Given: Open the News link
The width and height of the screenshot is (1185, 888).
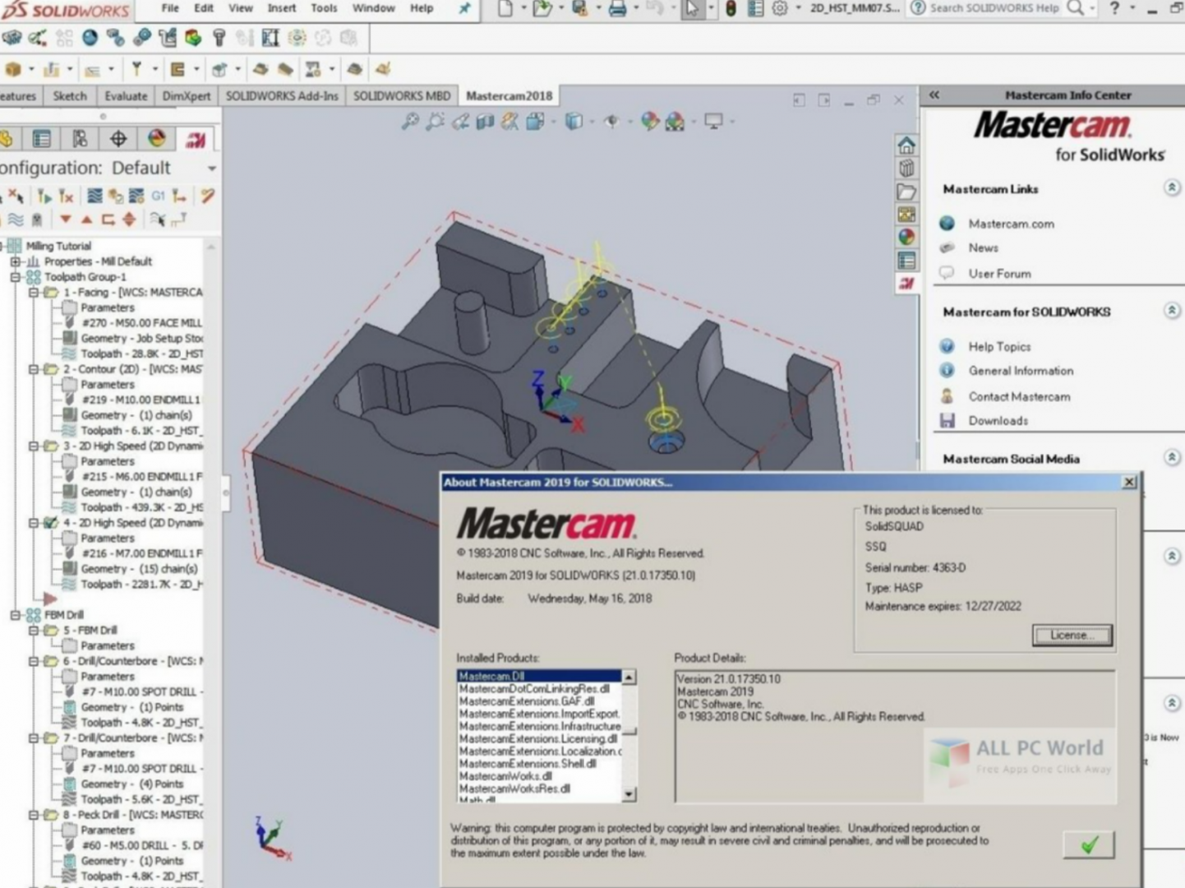Looking at the screenshot, I should (983, 247).
